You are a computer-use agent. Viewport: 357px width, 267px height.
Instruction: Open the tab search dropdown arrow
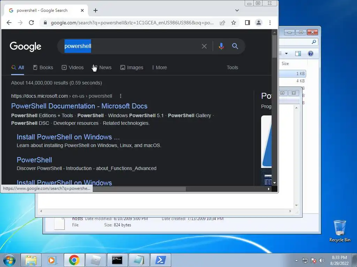[237, 10]
